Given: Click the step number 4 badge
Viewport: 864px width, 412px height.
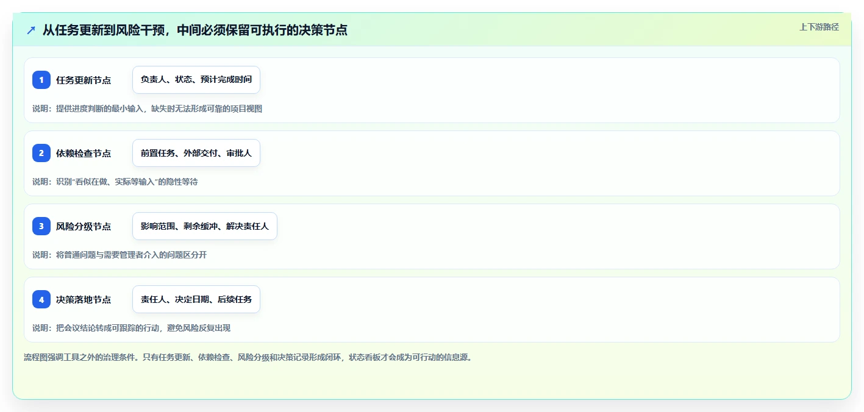Looking at the screenshot, I should [41, 299].
